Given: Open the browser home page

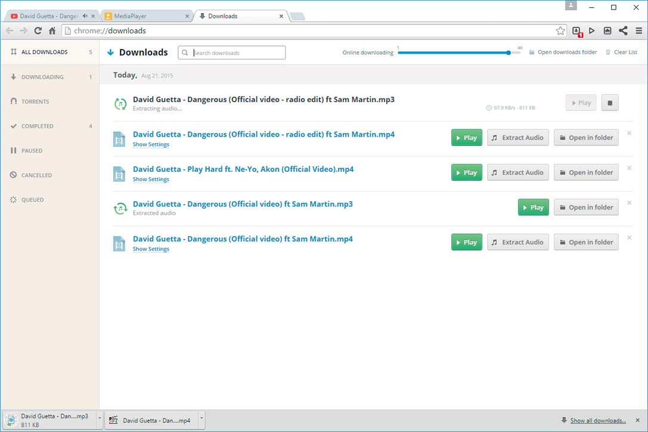Looking at the screenshot, I should (x=52, y=30).
